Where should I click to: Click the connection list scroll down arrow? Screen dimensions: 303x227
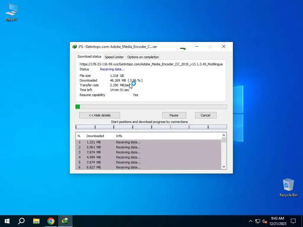[224, 167]
